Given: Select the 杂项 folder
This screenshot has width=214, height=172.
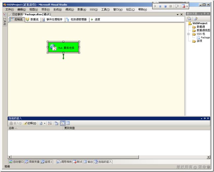Looking at the screenshot, I should tap(199, 41).
